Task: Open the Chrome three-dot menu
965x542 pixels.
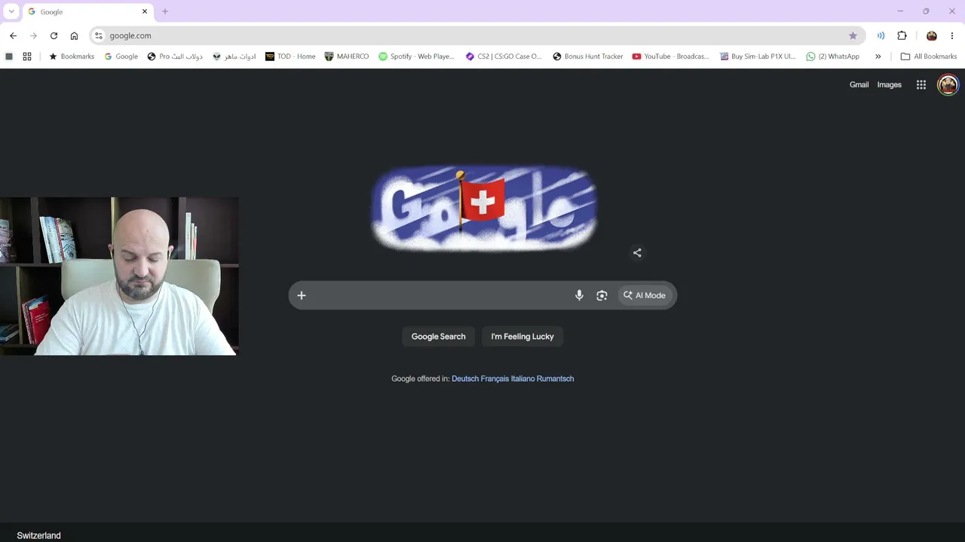Action: coord(952,35)
